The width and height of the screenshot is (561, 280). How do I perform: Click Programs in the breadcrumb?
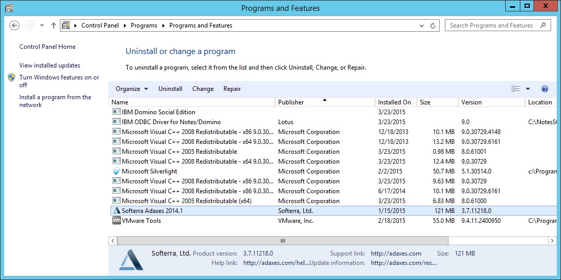tap(144, 25)
